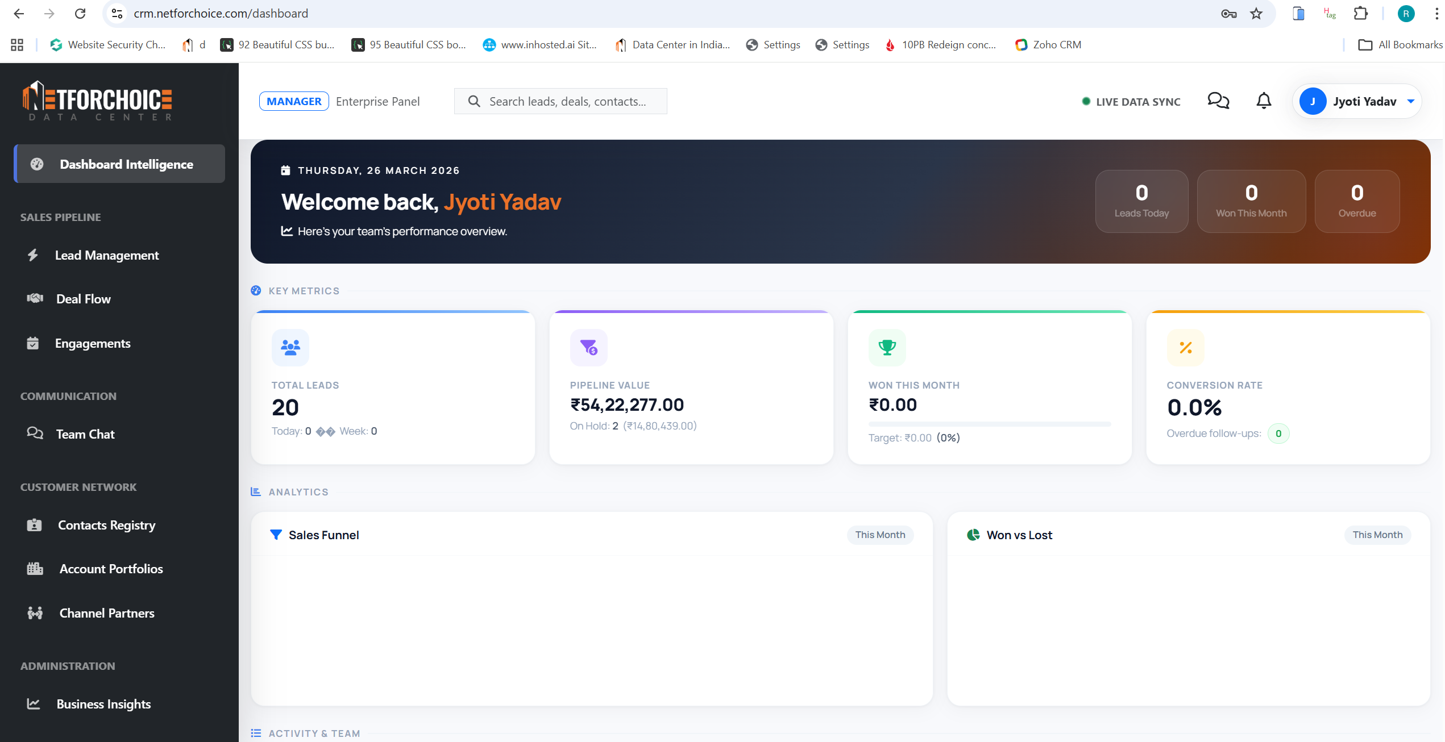Click the Conversion Rate percent icon
This screenshot has width=1445, height=742.
(x=1185, y=347)
